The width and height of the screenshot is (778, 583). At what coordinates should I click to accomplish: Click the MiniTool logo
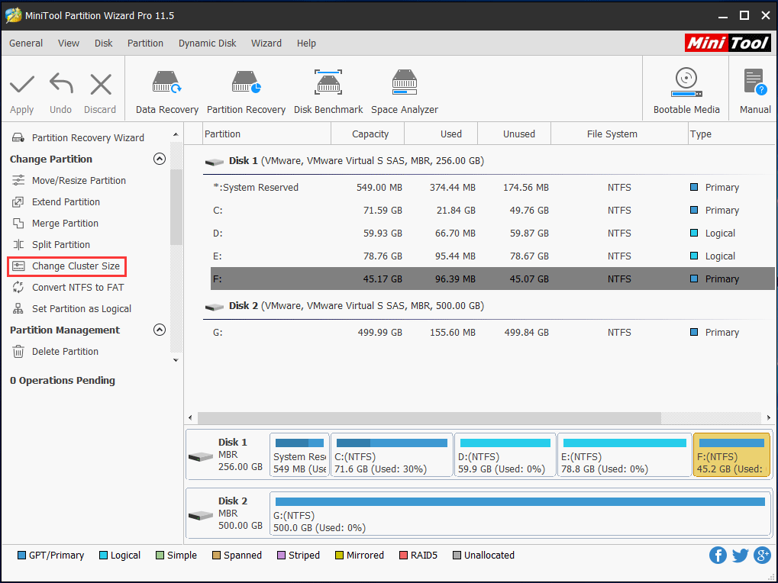[728, 43]
